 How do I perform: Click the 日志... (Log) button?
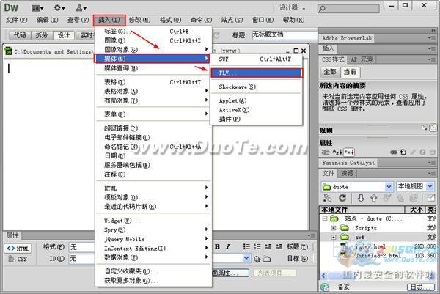click(420, 287)
